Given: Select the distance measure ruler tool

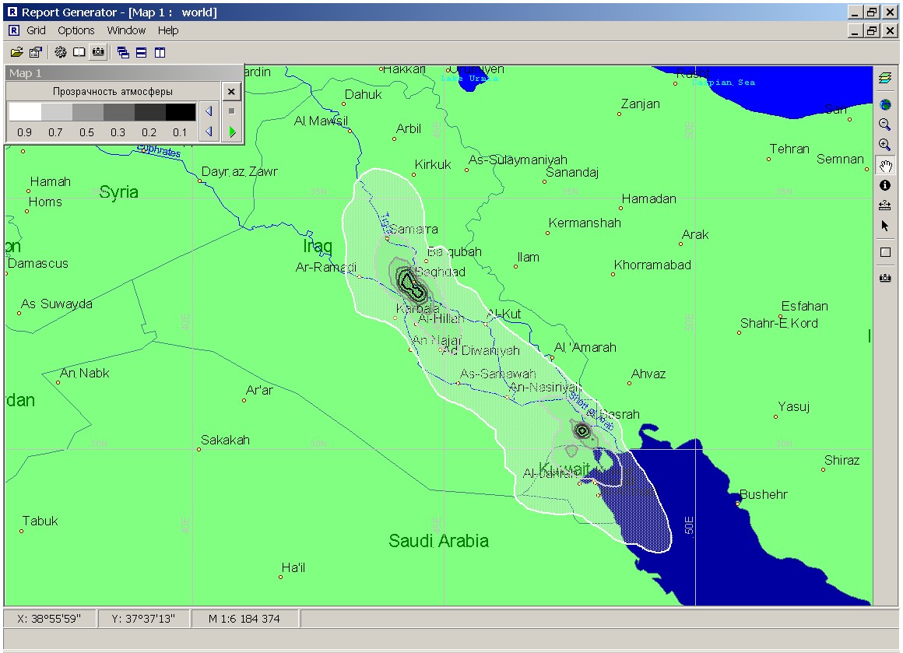Looking at the screenshot, I should (885, 205).
